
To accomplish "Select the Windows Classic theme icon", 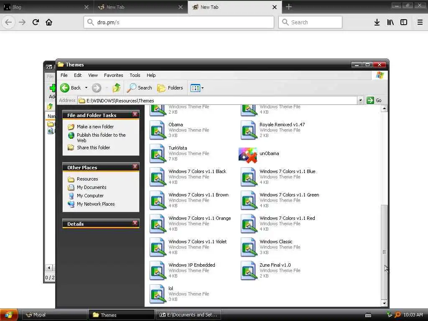I will pos(249,247).
